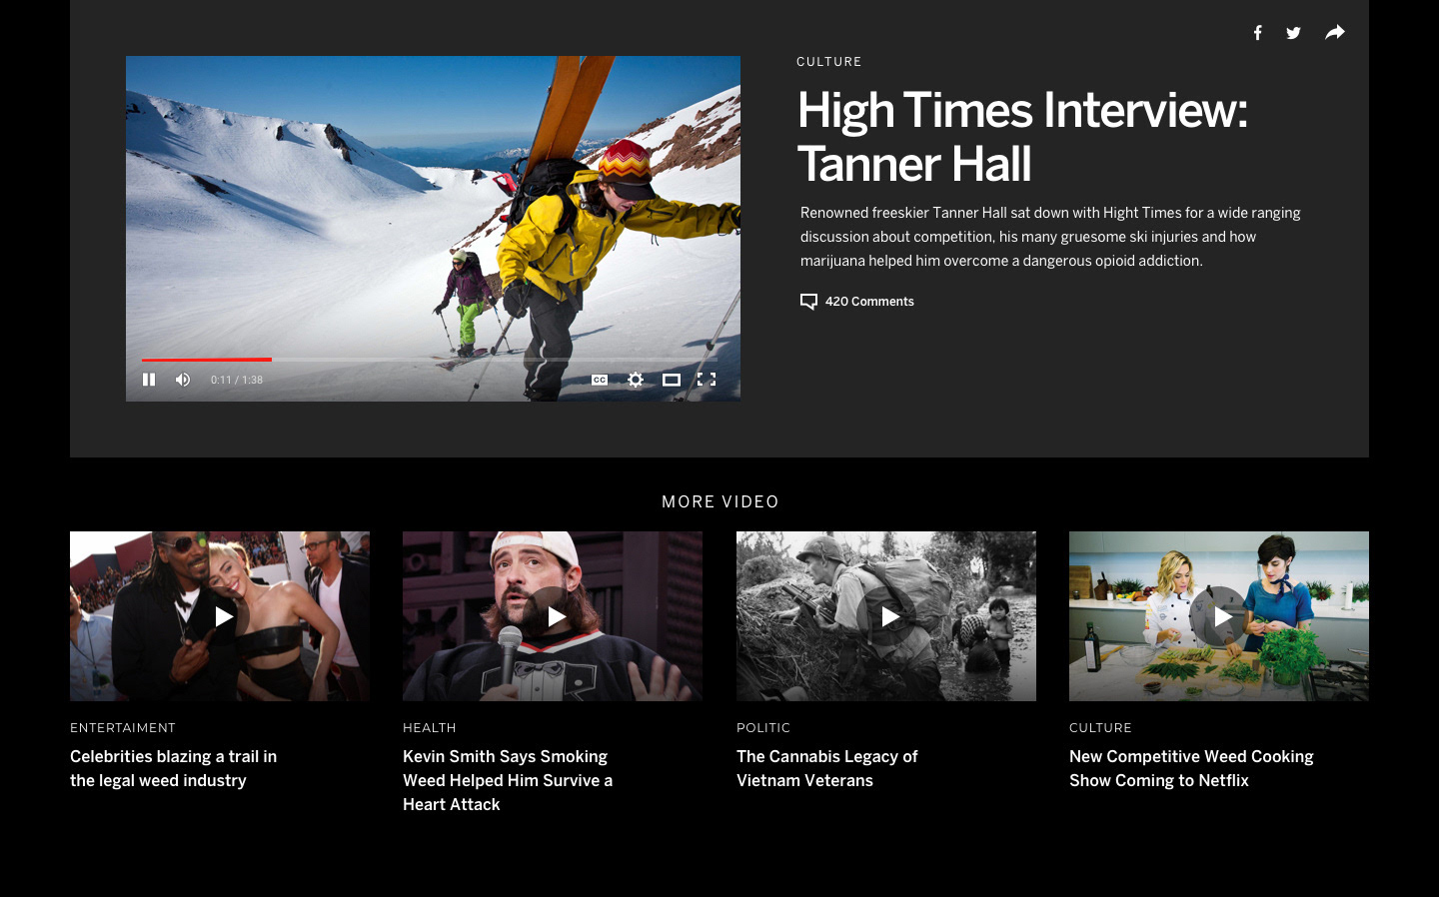This screenshot has width=1439, height=897.
Task: Click the Culture label above the headline
Action: coord(829,62)
